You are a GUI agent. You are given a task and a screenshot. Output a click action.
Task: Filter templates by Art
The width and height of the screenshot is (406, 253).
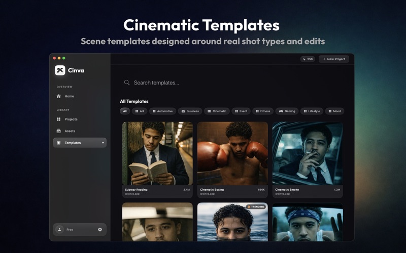(140, 111)
